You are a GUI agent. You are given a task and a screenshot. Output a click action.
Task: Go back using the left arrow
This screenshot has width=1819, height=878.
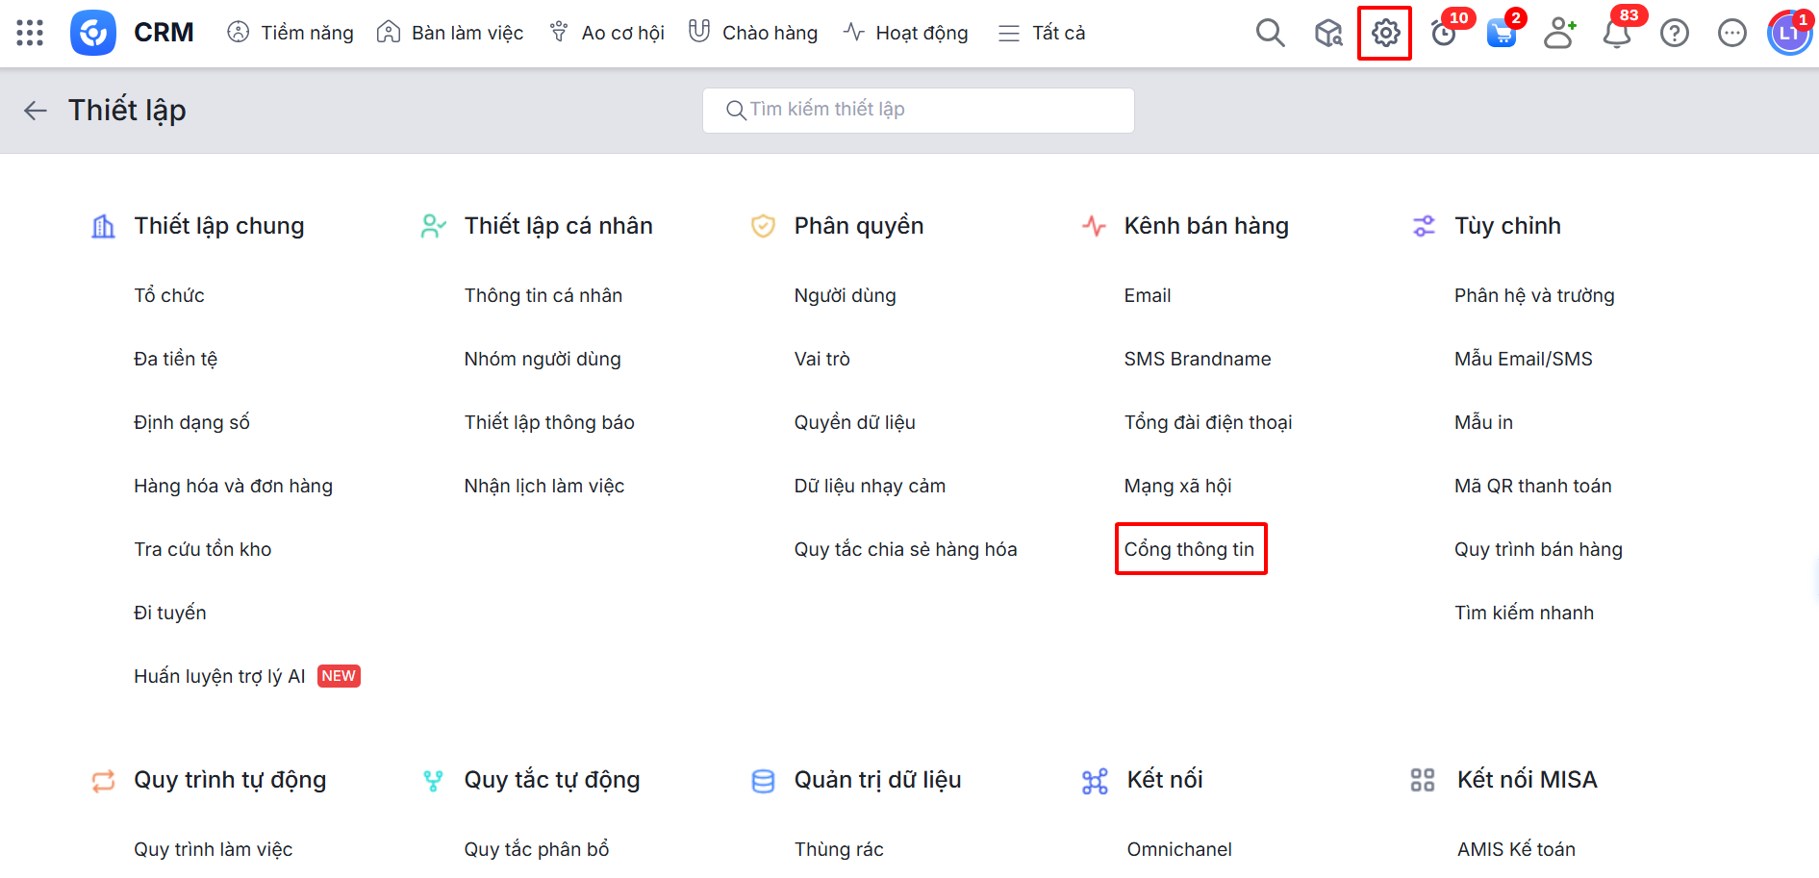(x=36, y=111)
